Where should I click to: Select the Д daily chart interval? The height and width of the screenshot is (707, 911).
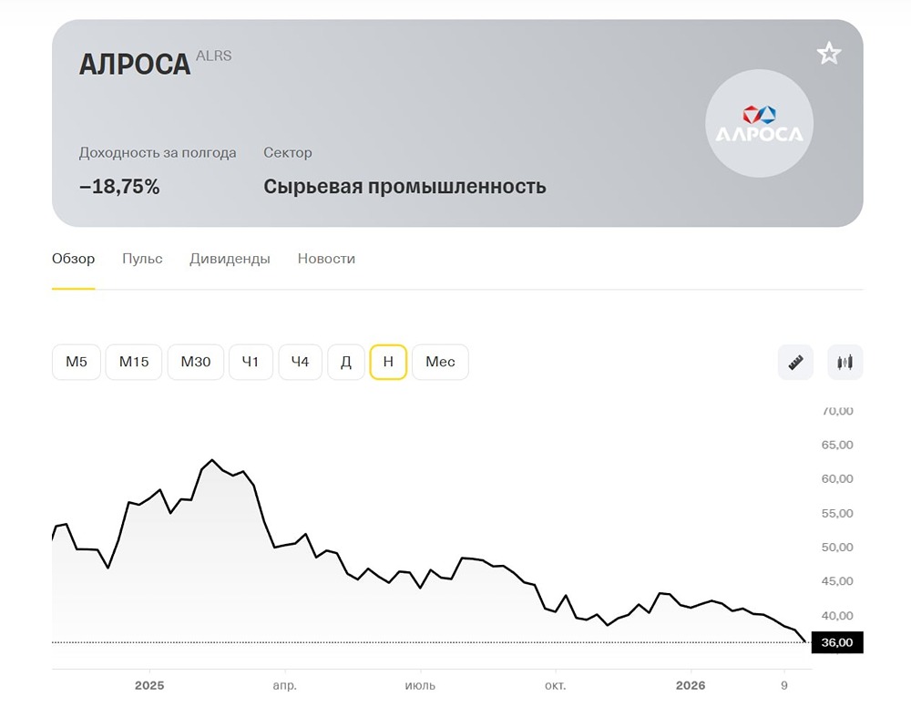pyautogui.click(x=345, y=362)
